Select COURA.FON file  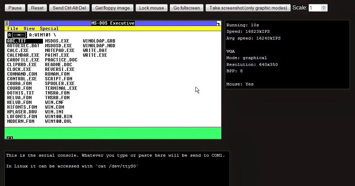point(19,84)
